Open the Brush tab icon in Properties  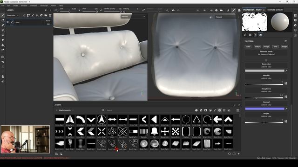pos(245,35)
